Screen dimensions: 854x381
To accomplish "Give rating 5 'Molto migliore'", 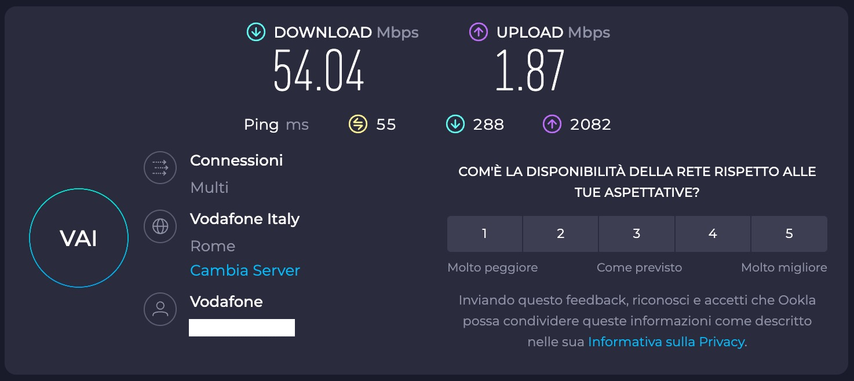I will [x=789, y=234].
